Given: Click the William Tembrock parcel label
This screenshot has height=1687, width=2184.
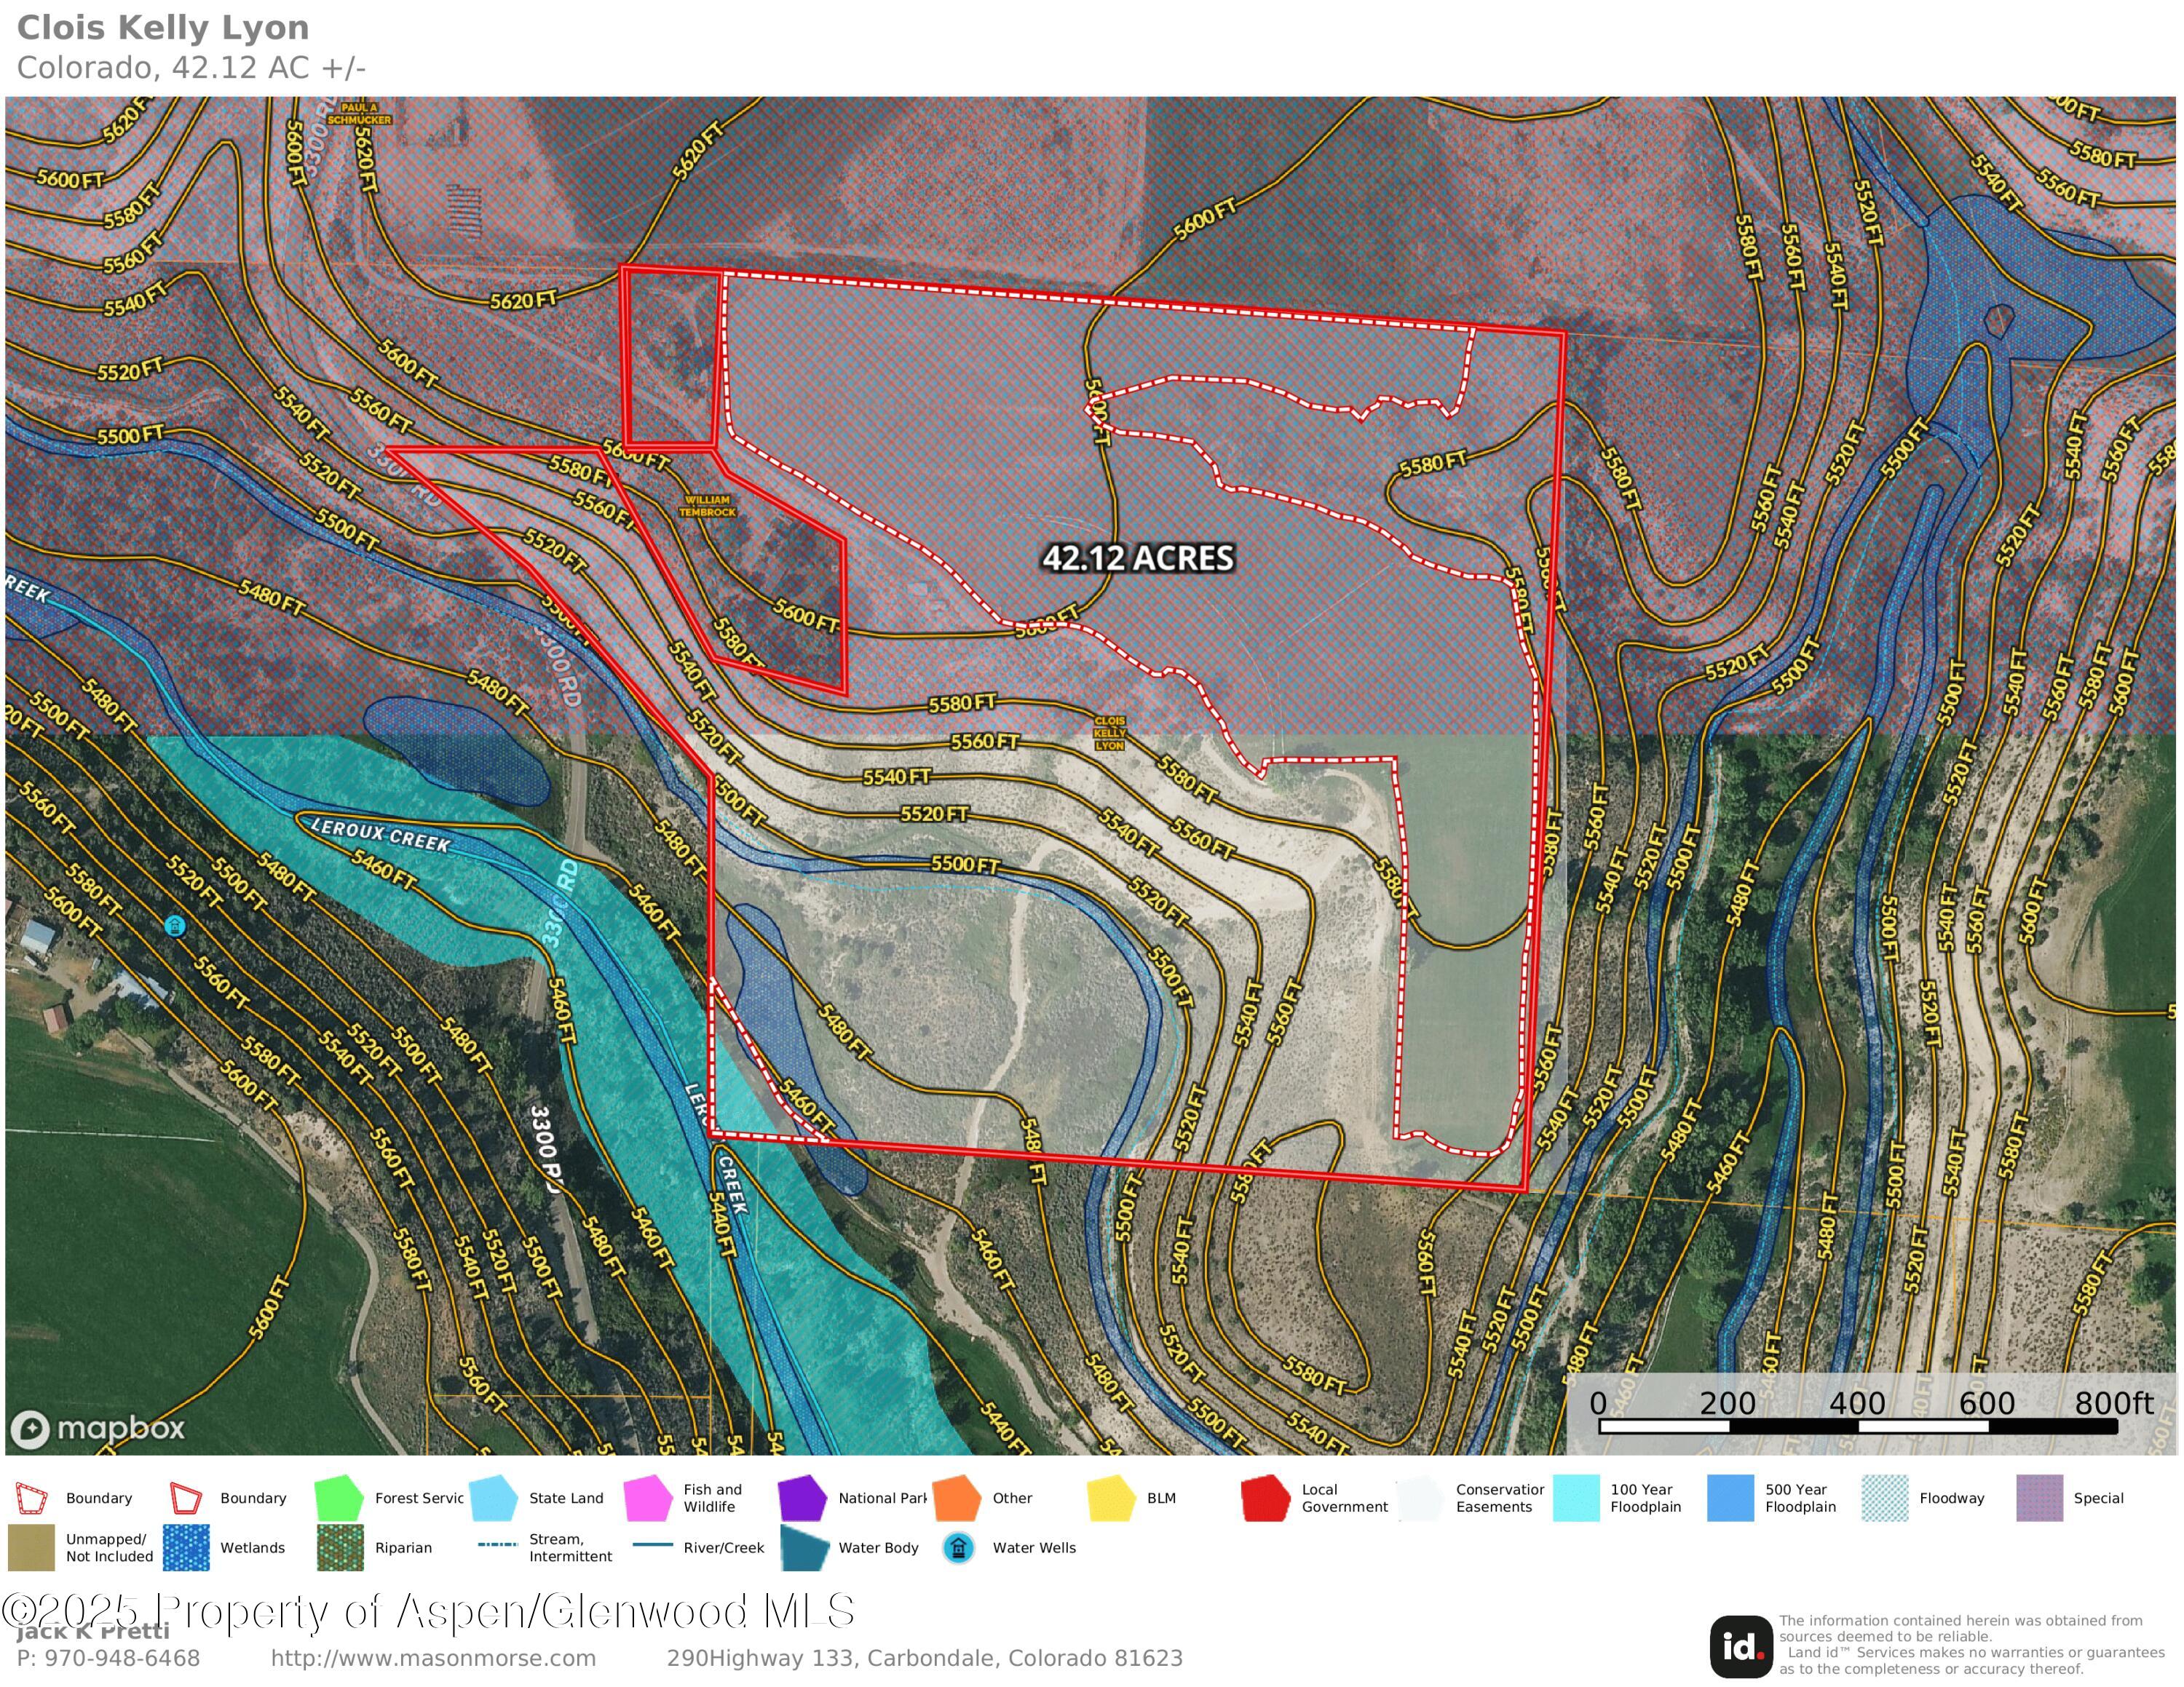Looking at the screenshot, I should (707, 506).
